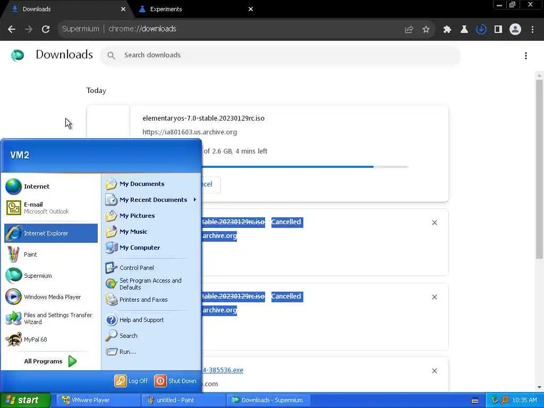The height and width of the screenshot is (408, 544).
Task: Click the download progress bar
Action: click(x=305, y=167)
